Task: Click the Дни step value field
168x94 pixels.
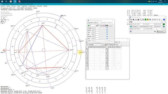Action: point(97,34)
